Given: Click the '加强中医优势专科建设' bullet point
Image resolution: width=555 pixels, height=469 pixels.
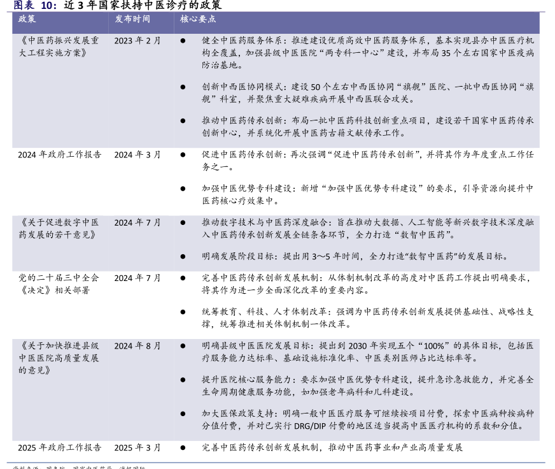Looking at the screenshot, I should click(x=368, y=194).
